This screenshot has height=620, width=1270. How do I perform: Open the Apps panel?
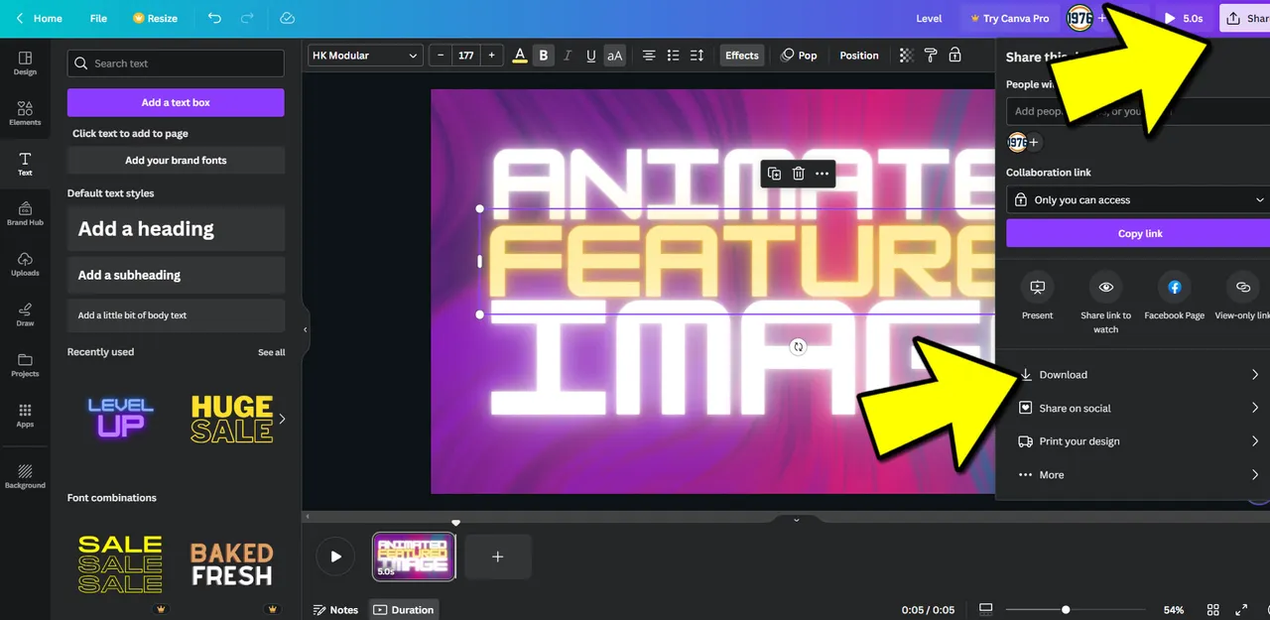pos(25,416)
